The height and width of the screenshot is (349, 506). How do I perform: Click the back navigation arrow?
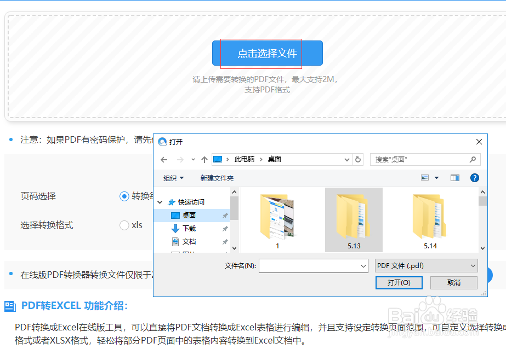click(164, 159)
